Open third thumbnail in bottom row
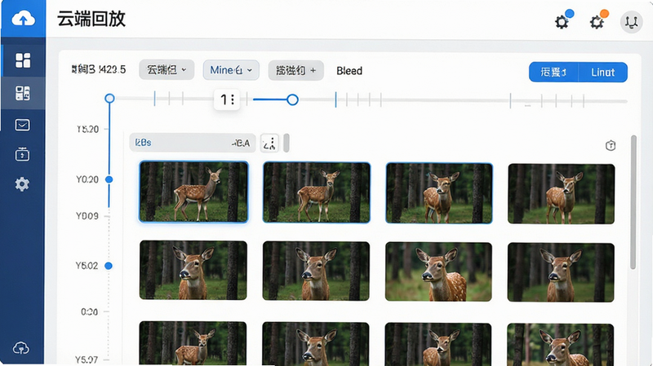The height and width of the screenshot is (366, 653). (x=438, y=344)
